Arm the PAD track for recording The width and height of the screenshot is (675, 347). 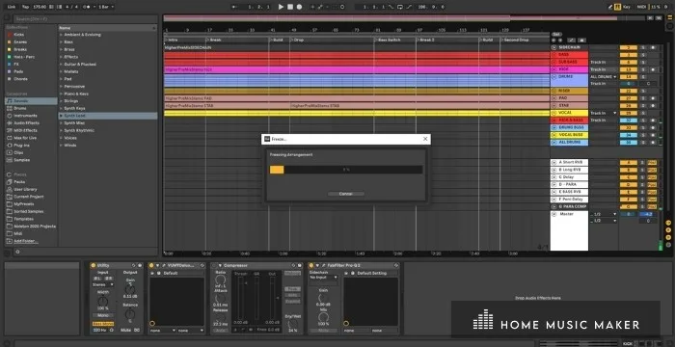tap(653, 98)
